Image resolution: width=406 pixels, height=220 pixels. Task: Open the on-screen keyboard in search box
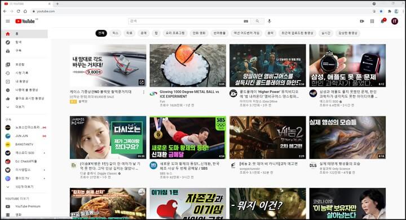coord(246,21)
